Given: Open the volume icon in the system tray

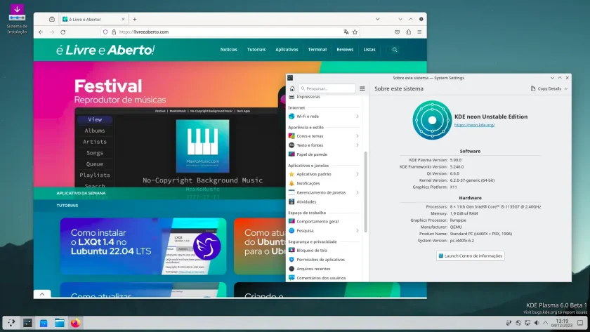Looking at the screenshot, I should (537, 323).
